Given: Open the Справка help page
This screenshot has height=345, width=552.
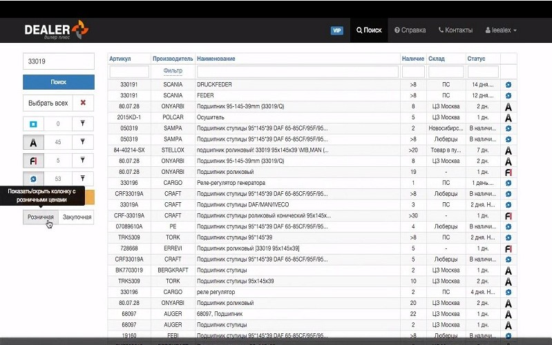Looking at the screenshot, I should [410, 30].
